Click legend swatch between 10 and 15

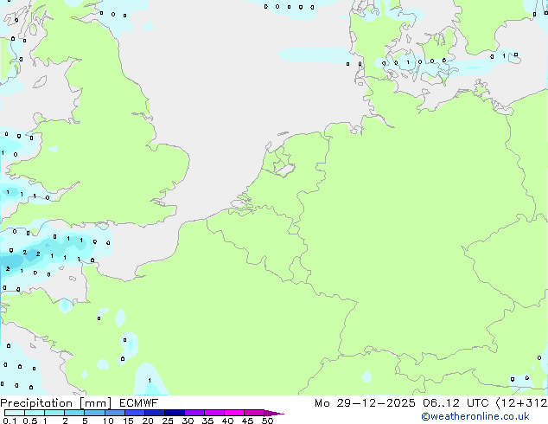click(x=114, y=413)
